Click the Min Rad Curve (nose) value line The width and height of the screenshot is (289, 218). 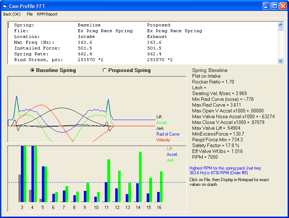pos(223,99)
